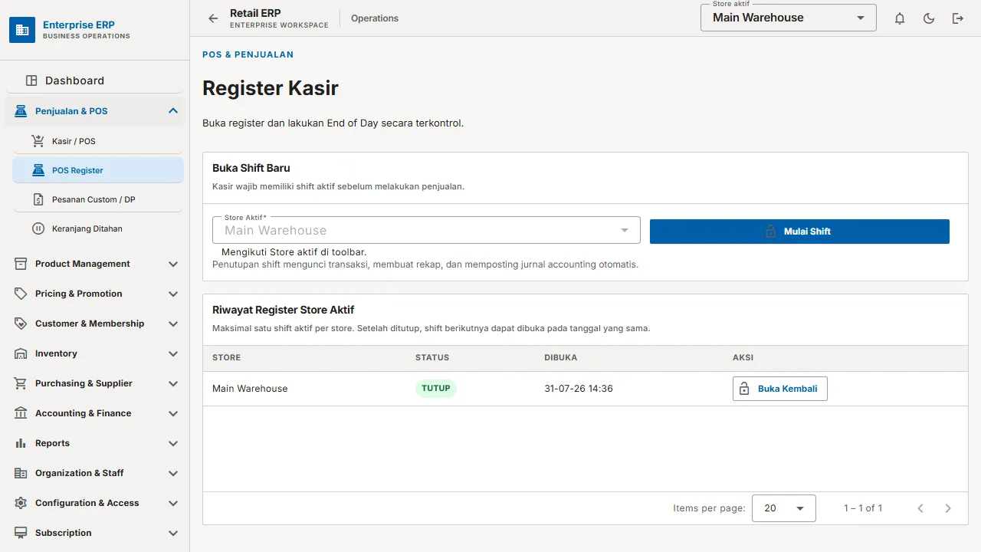Click the back arrow beside Retail ERP

213,18
